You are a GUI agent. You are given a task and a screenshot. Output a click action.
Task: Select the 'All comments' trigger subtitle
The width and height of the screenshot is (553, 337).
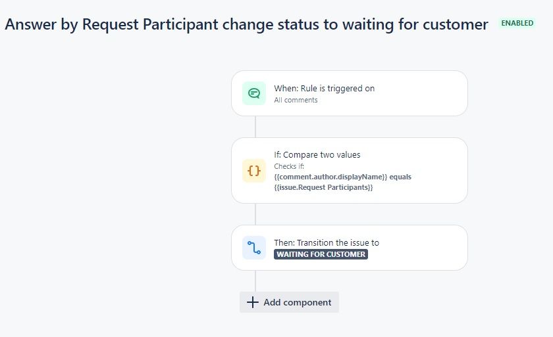pos(296,100)
